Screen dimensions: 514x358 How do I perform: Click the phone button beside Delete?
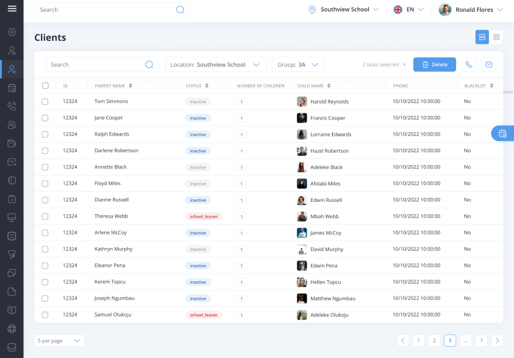pos(469,64)
